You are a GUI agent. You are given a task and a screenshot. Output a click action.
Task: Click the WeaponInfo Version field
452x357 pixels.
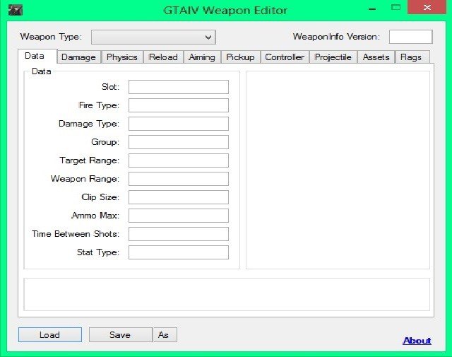click(410, 37)
